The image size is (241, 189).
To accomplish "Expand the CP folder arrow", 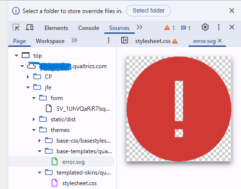I will pyautogui.click(x=28, y=77).
